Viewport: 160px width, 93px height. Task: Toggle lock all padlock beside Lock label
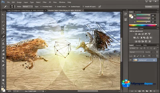144,56
